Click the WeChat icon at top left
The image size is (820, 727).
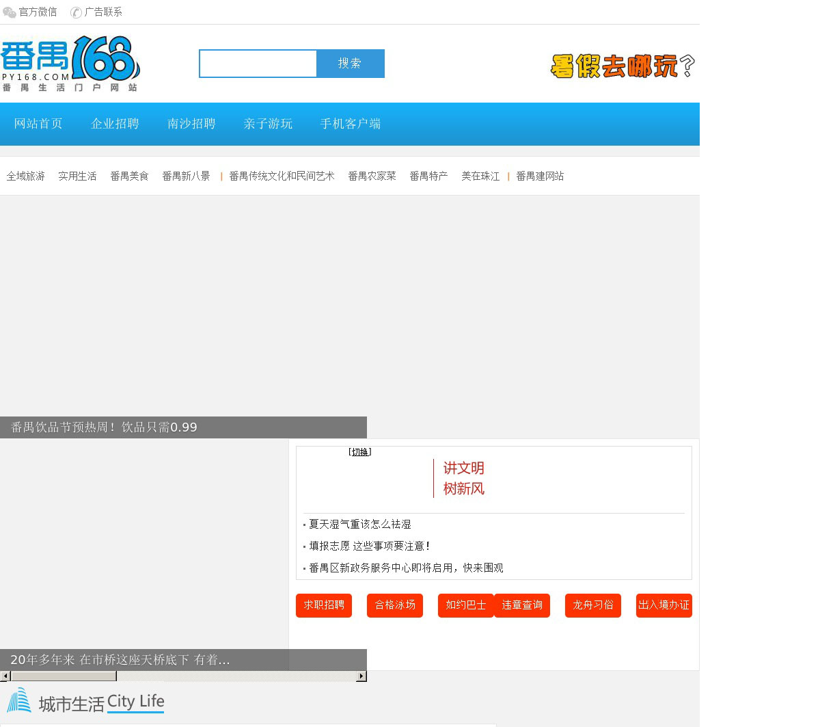10,12
